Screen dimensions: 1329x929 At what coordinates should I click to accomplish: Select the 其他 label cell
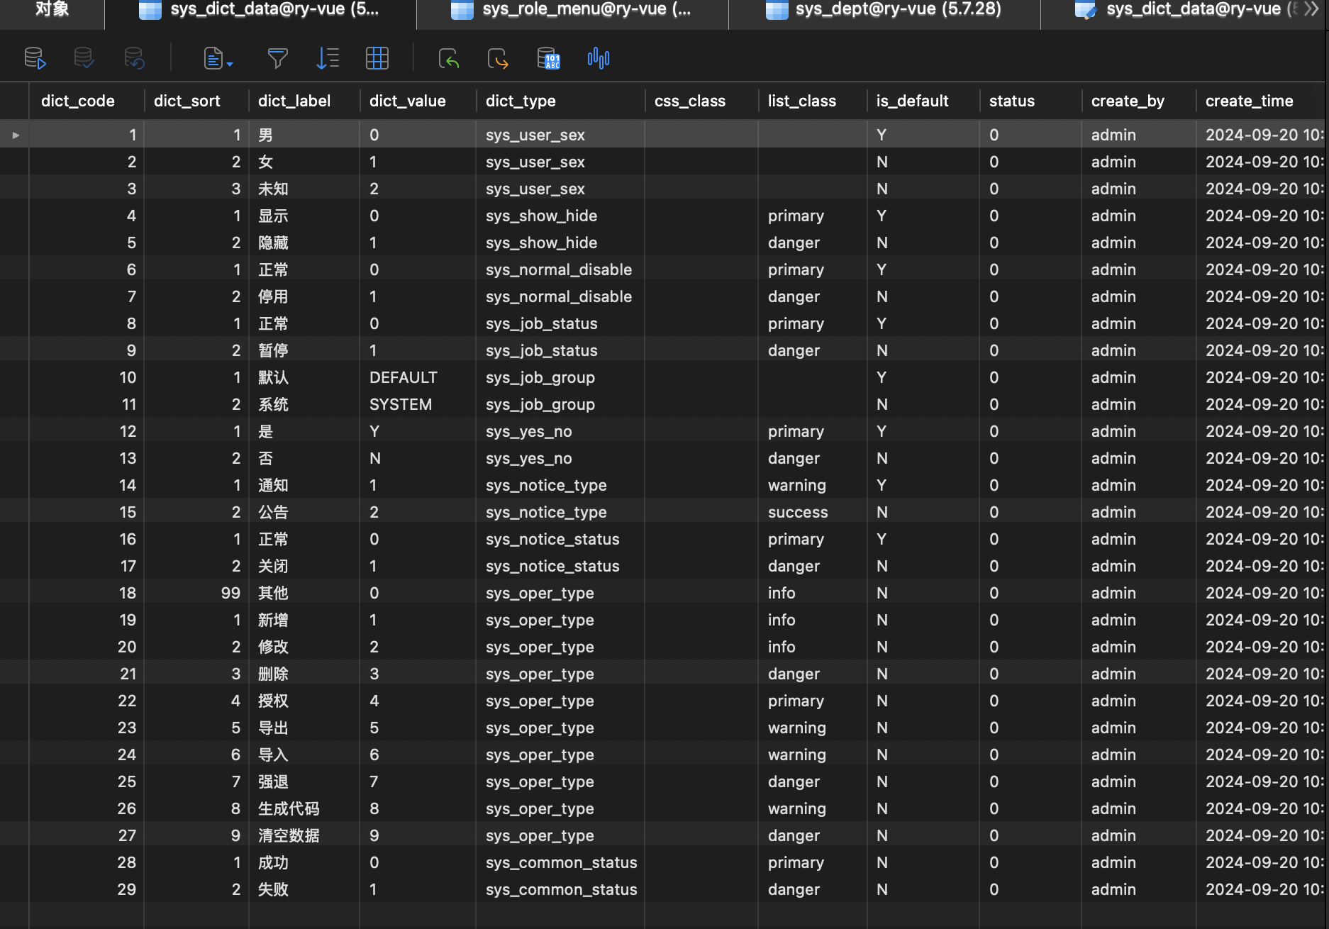click(304, 593)
